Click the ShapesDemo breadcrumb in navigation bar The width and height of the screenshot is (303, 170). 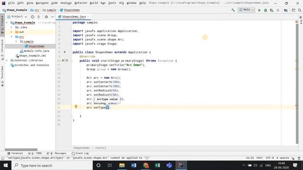pos(70,10)
